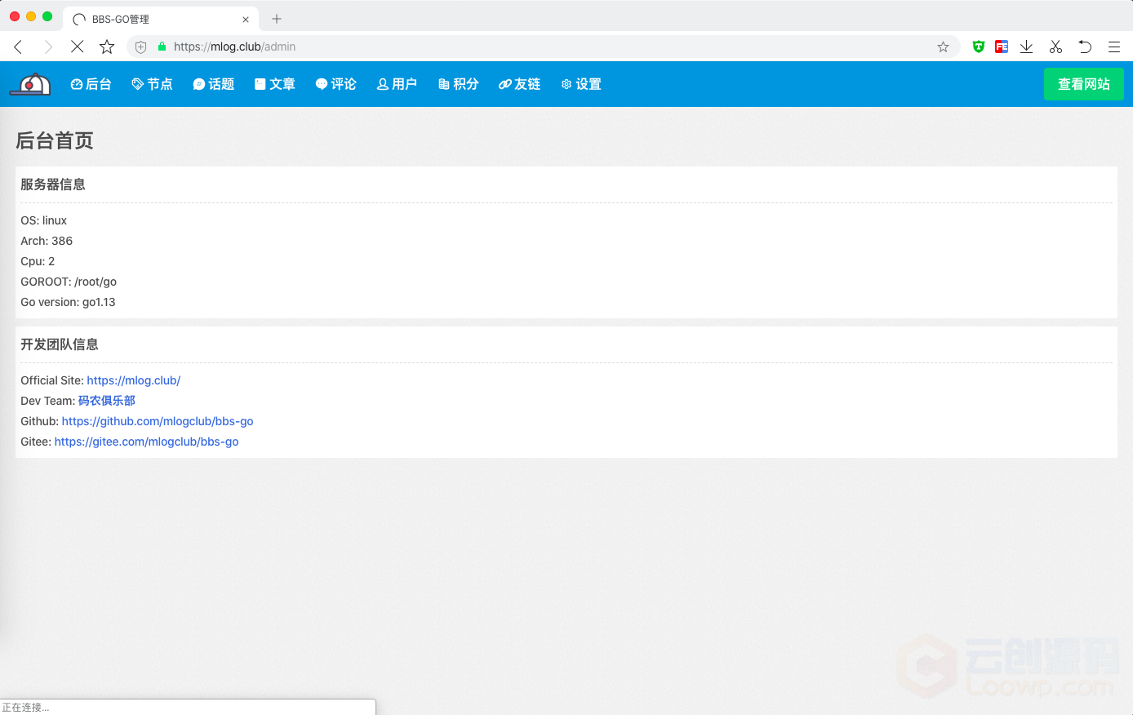Open the 友链 friend links menu item

click(520, 84)
